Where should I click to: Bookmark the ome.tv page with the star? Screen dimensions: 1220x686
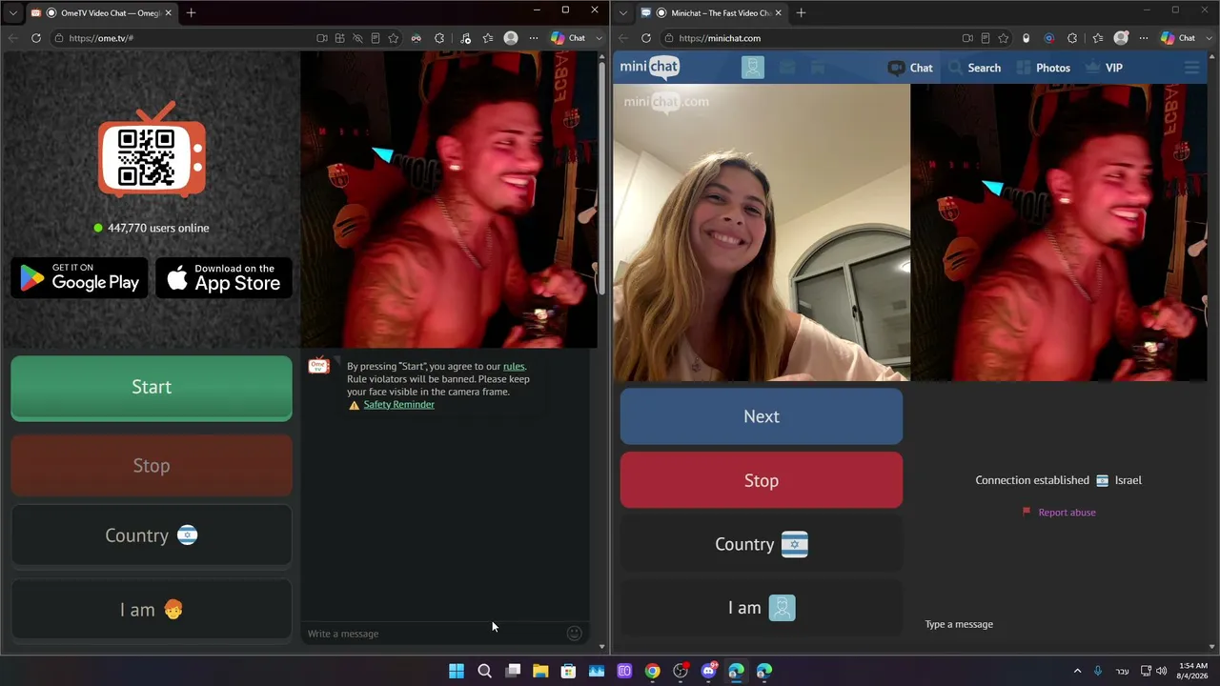tap(394, 38)
